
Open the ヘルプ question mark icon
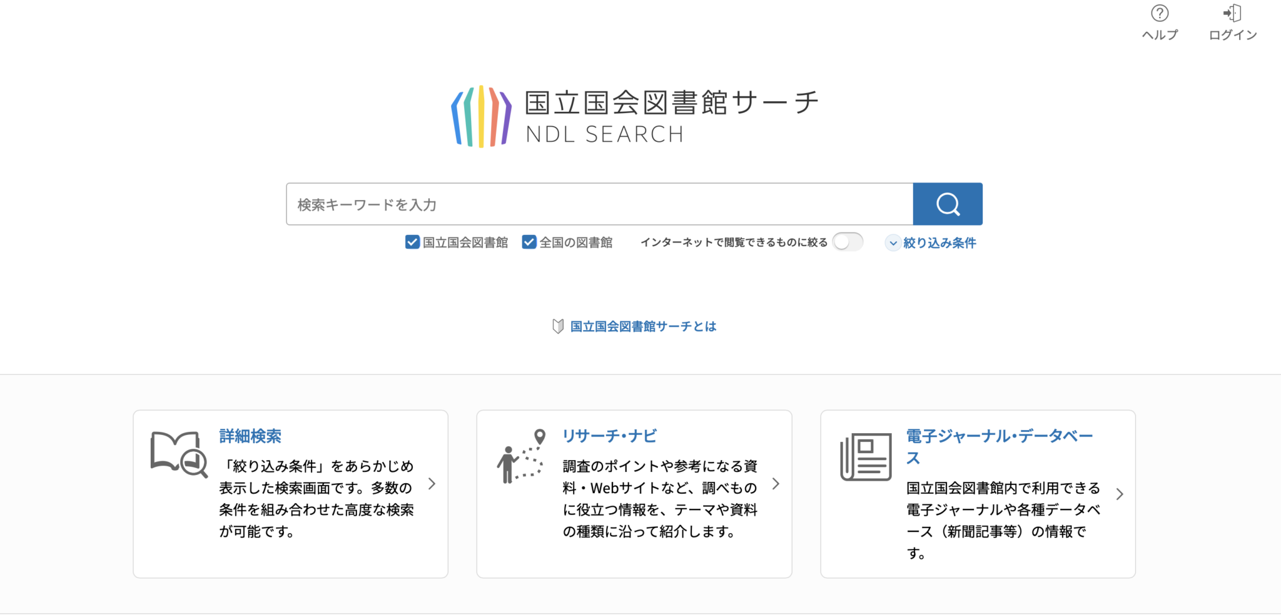(x=1160, y=13)
